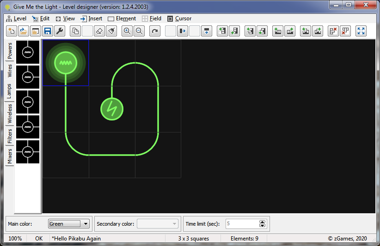Viewport: 380px width, 246px height.
Task: Click the New level toolbar icon
Action: [x=12, y=31]
